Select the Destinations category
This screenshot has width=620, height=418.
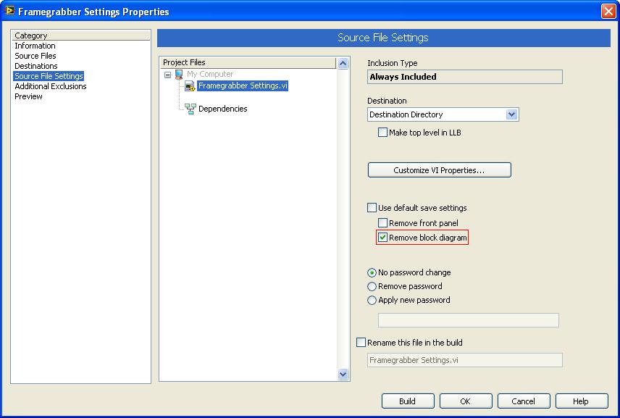36,66
